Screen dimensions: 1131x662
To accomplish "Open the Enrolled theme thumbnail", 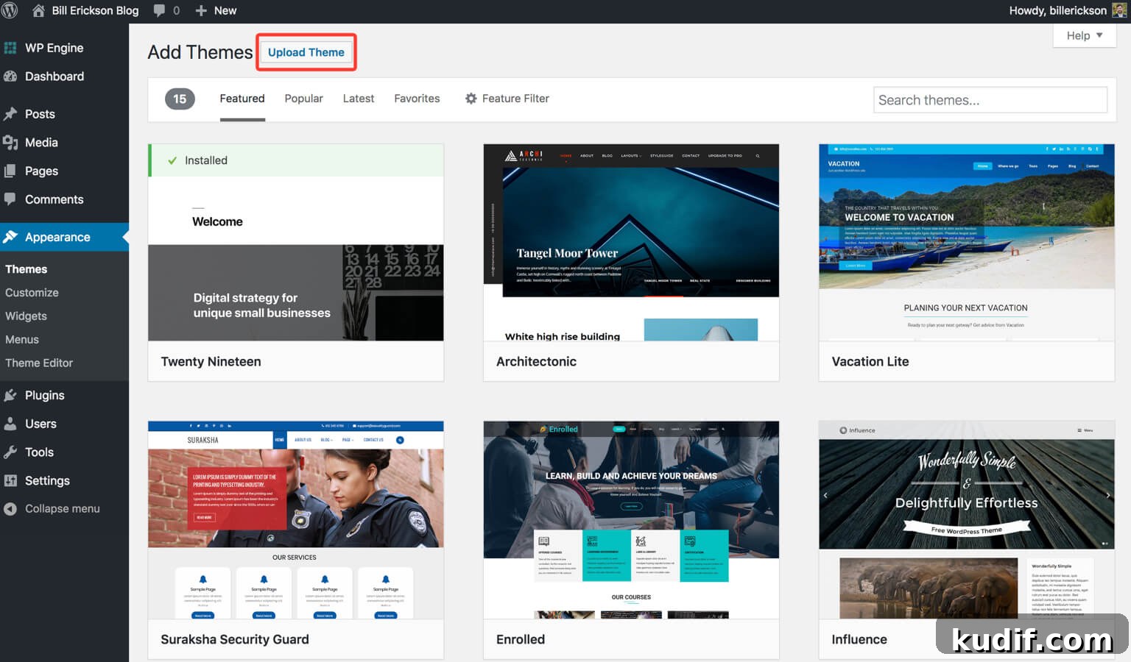I will (x=631, y=520).
